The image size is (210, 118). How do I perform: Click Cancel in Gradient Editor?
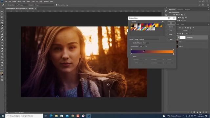[x=171, y=27]
